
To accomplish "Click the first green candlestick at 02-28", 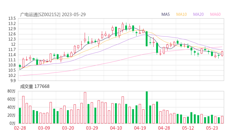I will point(20,67).
